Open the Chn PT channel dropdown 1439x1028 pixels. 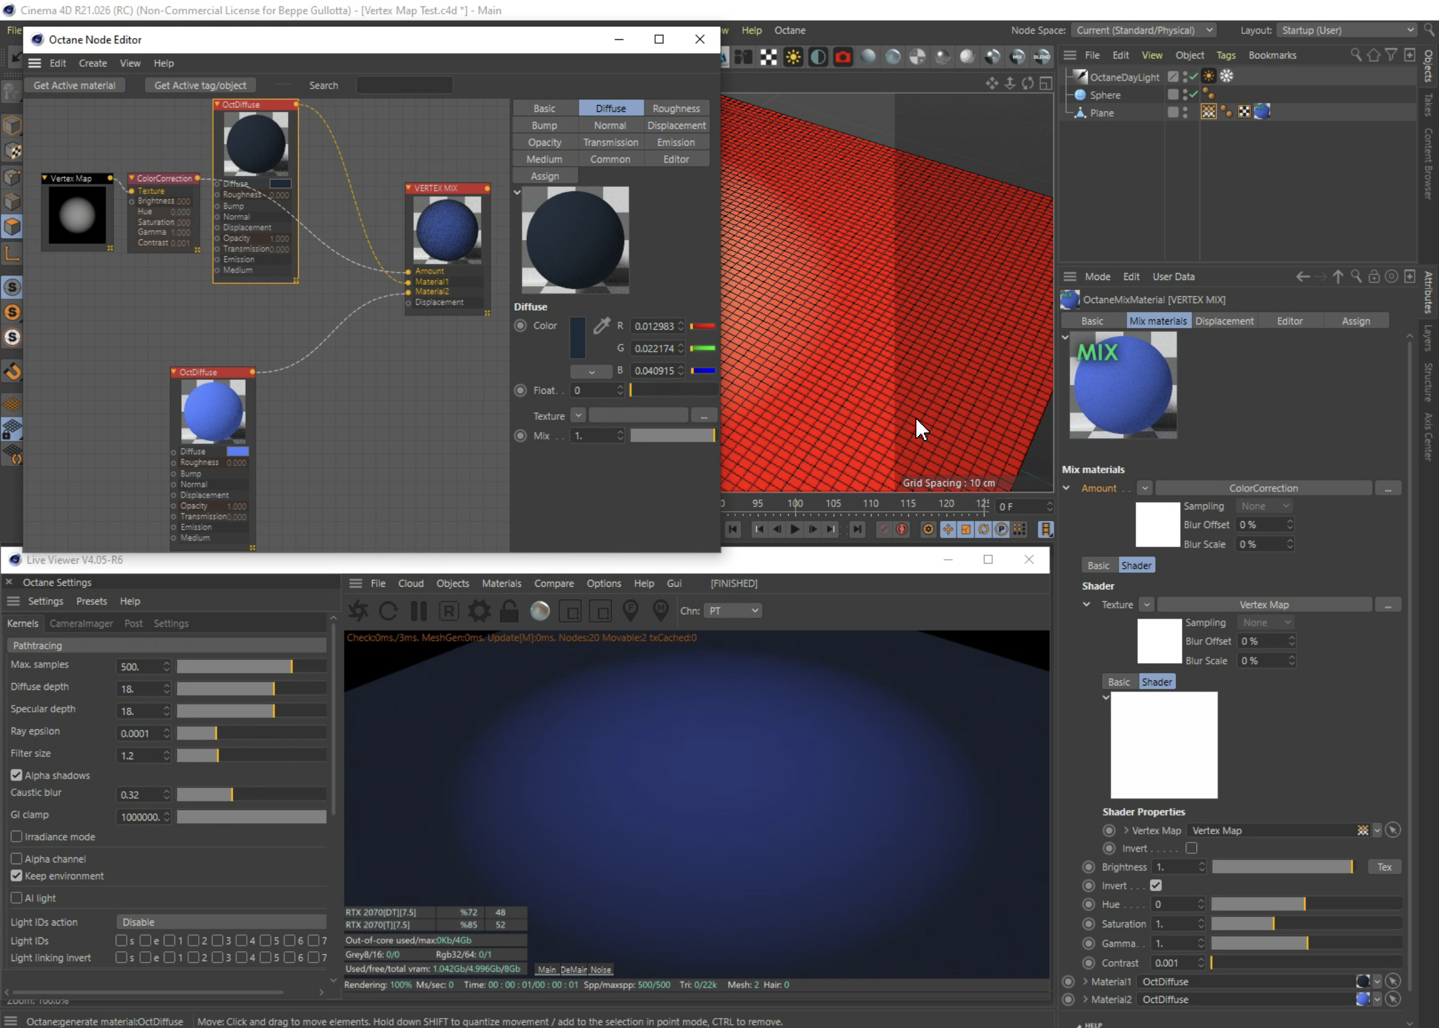pos(733,611)
